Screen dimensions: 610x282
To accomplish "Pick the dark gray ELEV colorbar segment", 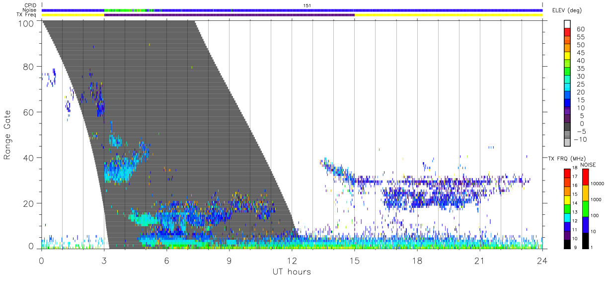I will [x=567, y=127].
